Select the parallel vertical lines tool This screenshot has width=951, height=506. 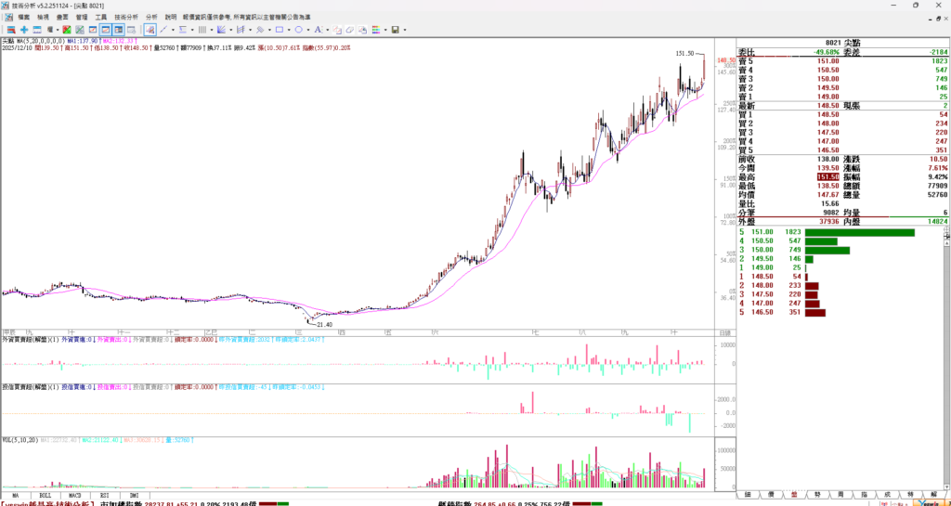(202, 30)
